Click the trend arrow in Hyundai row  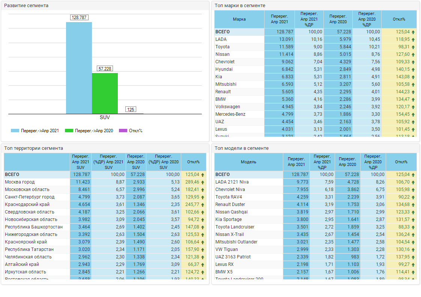click(x=413, y=69)
